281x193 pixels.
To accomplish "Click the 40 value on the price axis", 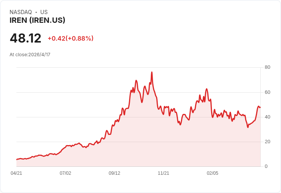I will pyautogui.click(x=267, y=117).
